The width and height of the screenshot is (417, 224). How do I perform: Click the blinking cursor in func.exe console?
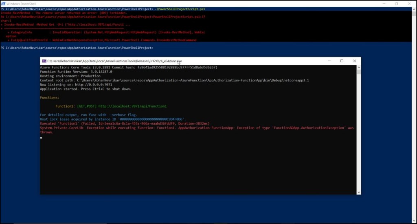[41, 138]
